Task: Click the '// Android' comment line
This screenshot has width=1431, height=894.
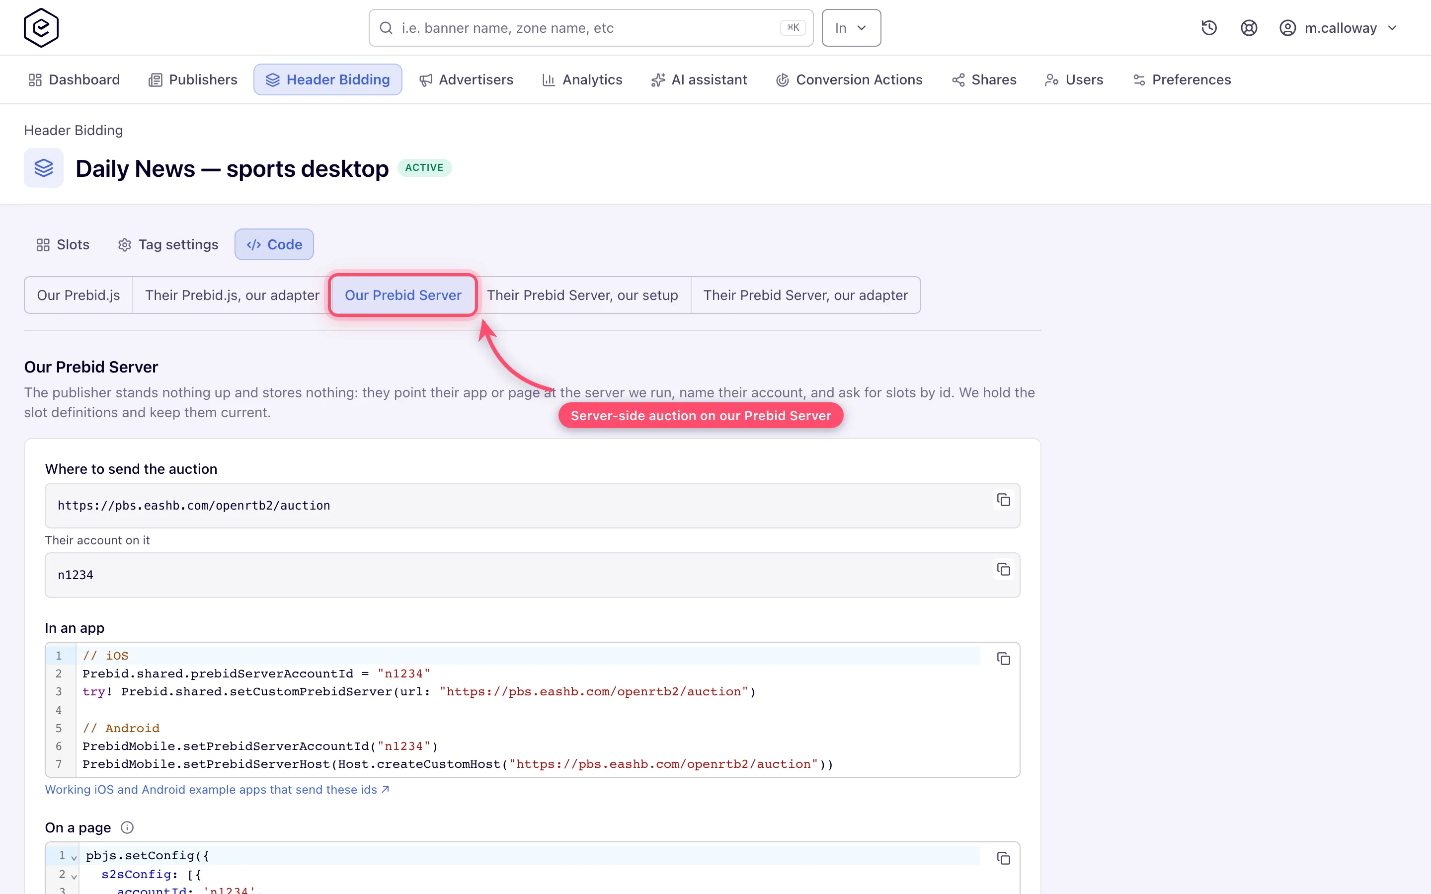Action: point(121,729)
